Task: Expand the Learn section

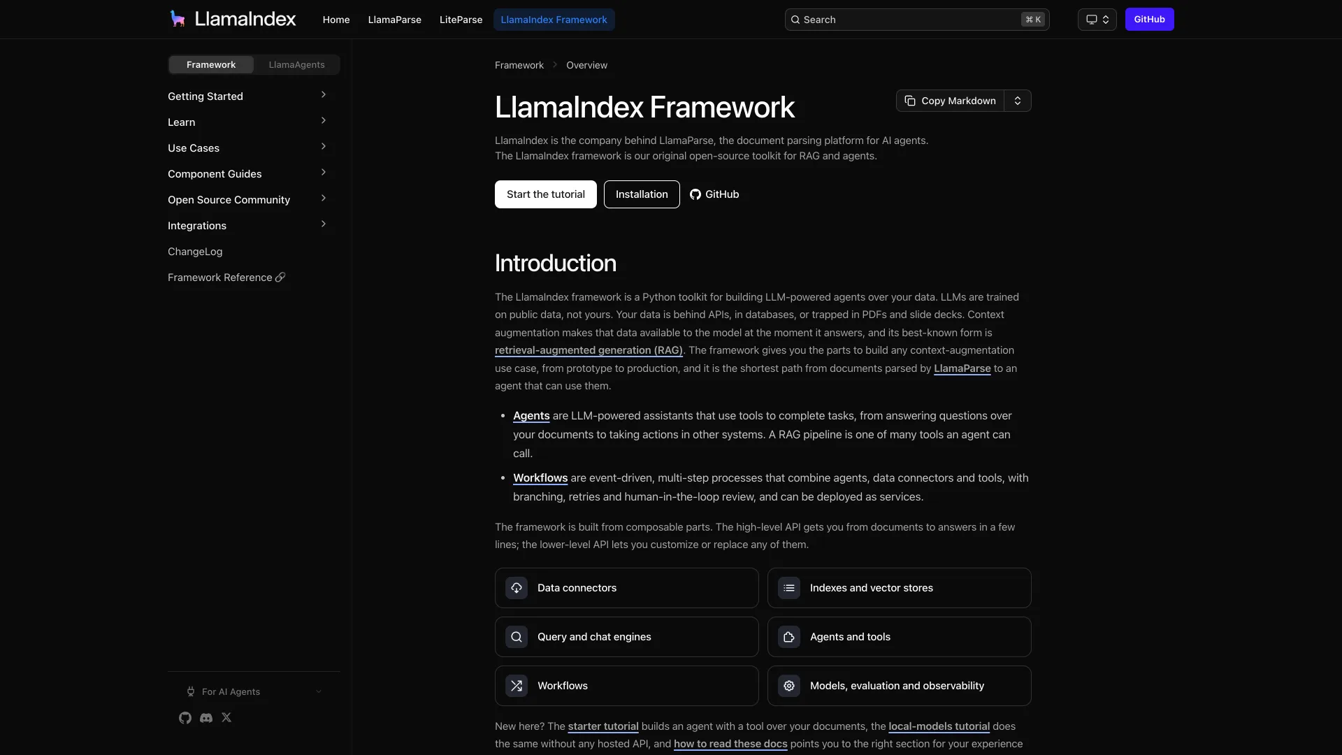Action: click(247, 122)
